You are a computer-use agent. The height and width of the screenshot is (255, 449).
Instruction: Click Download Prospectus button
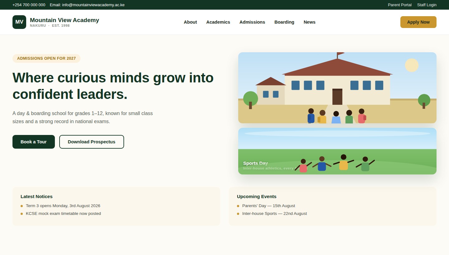(92, 142)
